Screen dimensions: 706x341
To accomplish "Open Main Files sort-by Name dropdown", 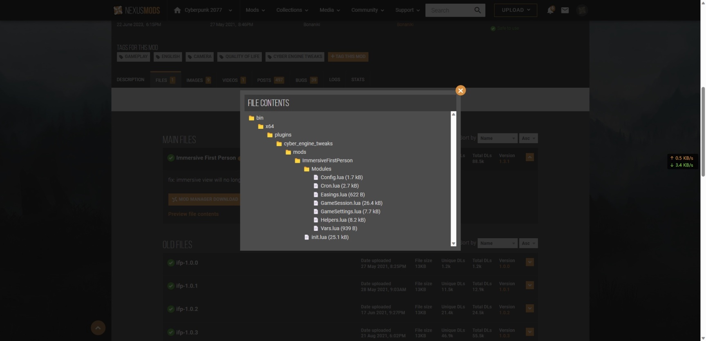I will pyautogui.click(x=498, y=138).
